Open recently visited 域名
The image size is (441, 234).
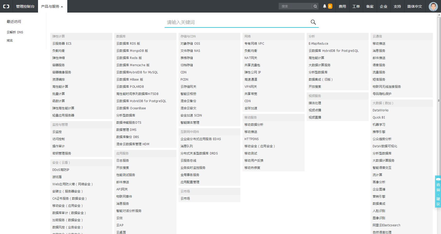click(10, 41)
